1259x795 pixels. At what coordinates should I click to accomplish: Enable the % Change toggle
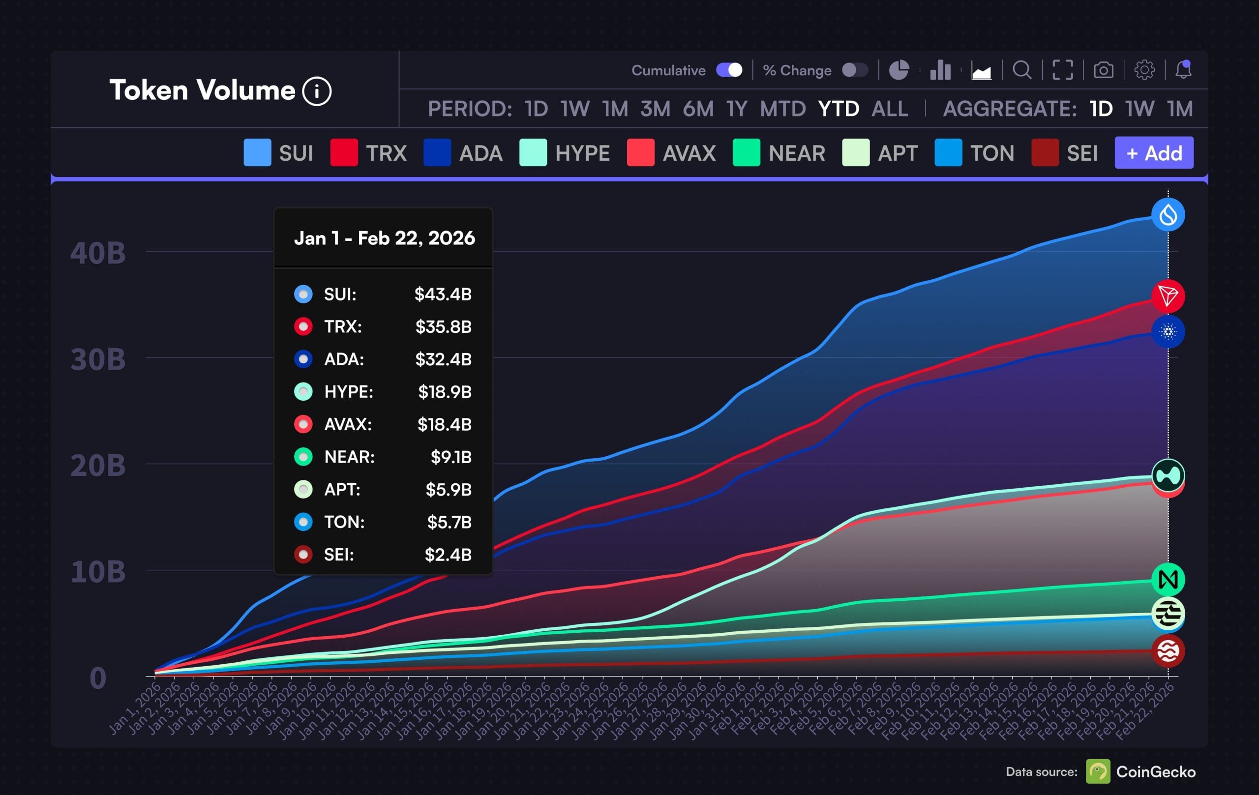(855, 70)
